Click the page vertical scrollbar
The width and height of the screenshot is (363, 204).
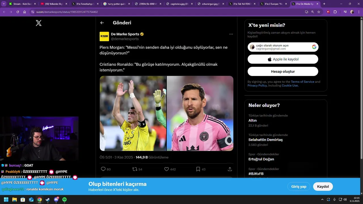click(361, 89)
